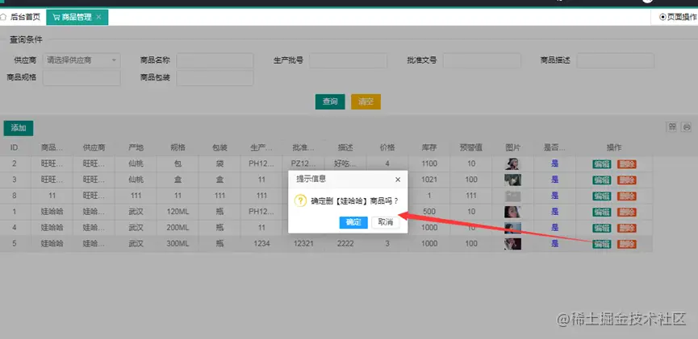Click the 供应商 column header
Screen dimensions: 698x339
pyautogui.click(x=94, y=147)
